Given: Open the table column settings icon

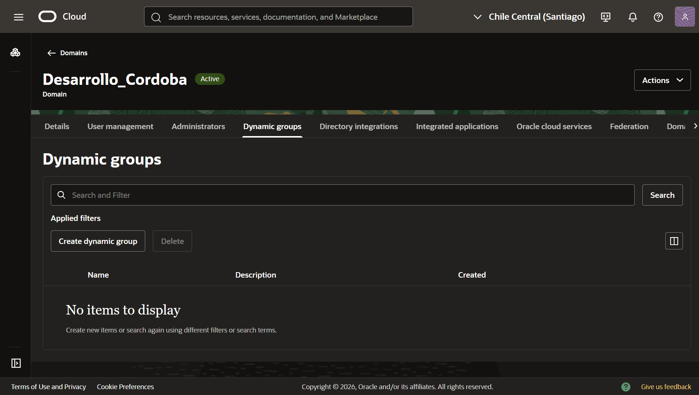Looking at the screenshot, I should [674, 241].
